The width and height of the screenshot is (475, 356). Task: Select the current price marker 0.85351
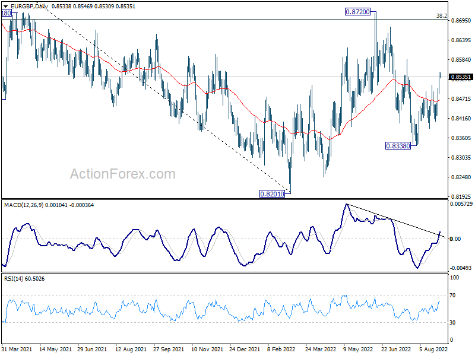(461, 77)
